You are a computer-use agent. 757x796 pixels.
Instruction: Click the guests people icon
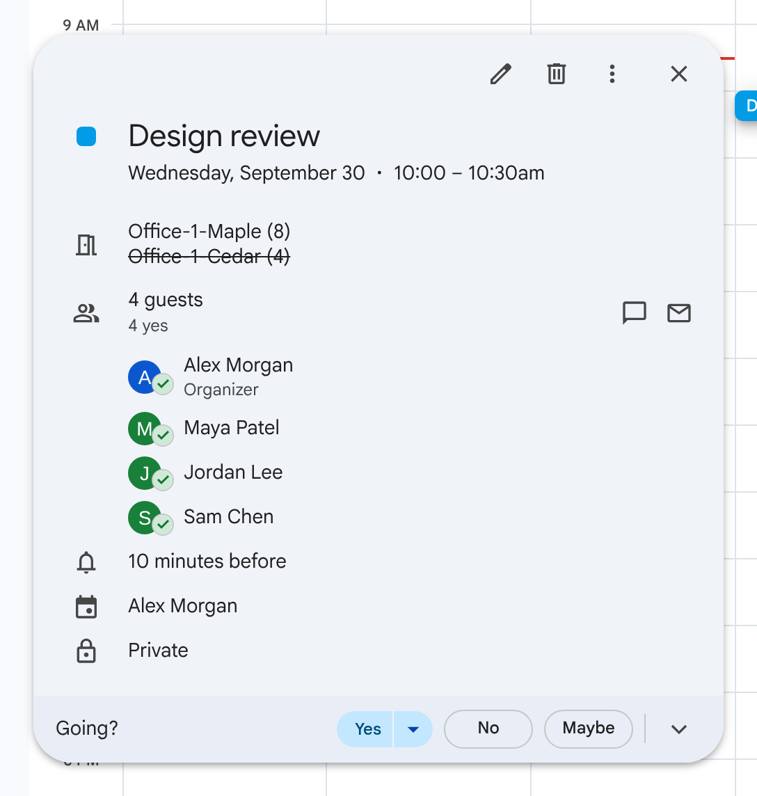pos(86,313)
